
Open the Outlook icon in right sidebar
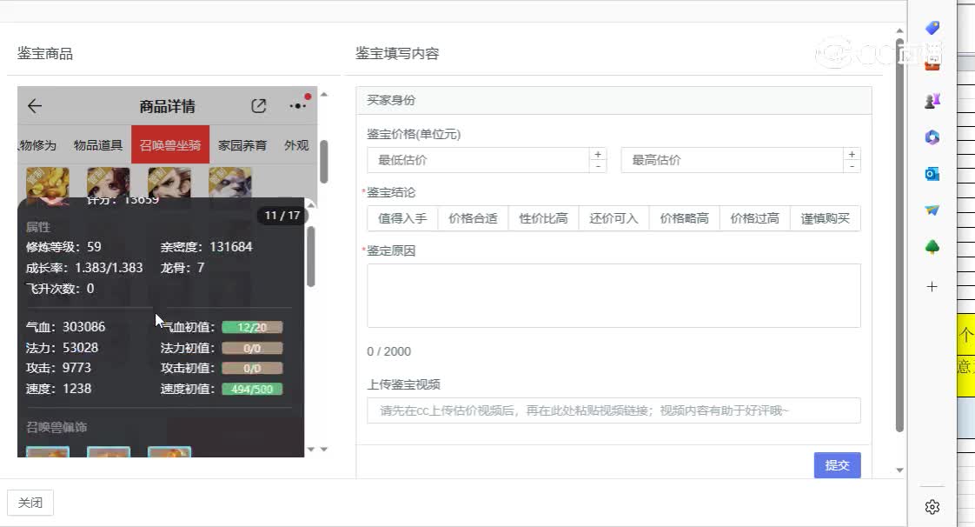(932, 173)
